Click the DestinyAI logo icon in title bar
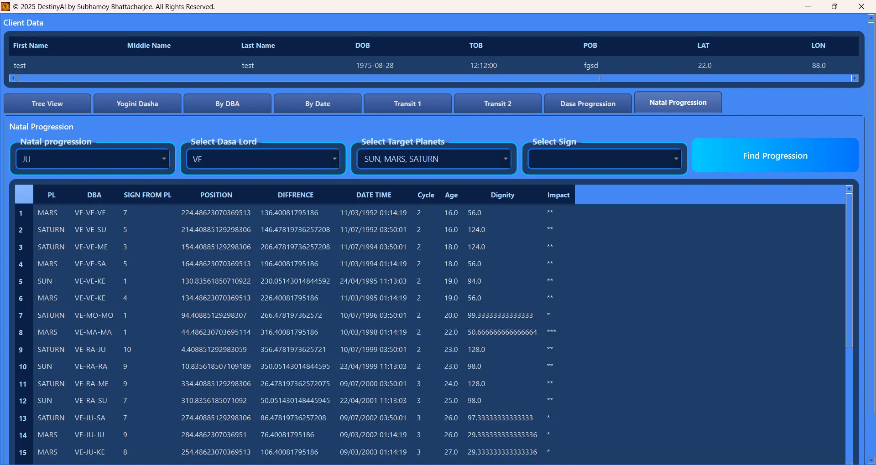Screen dimensions: 876x465 [5, 6]
